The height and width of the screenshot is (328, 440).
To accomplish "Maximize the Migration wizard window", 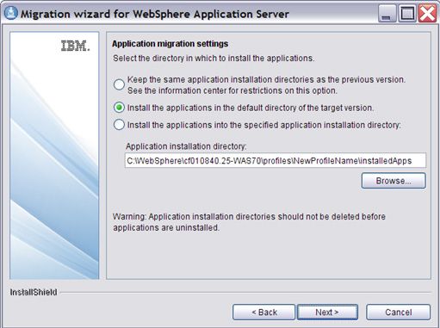I will click(407, 13).
